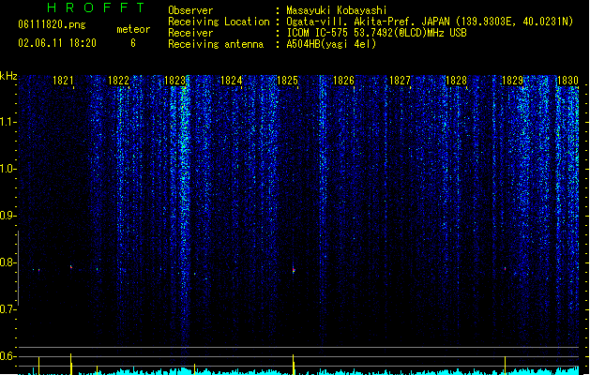Click the date stamp 02.06.11 18:20
This screenshot has height=375, width=590.
point(57,43)
